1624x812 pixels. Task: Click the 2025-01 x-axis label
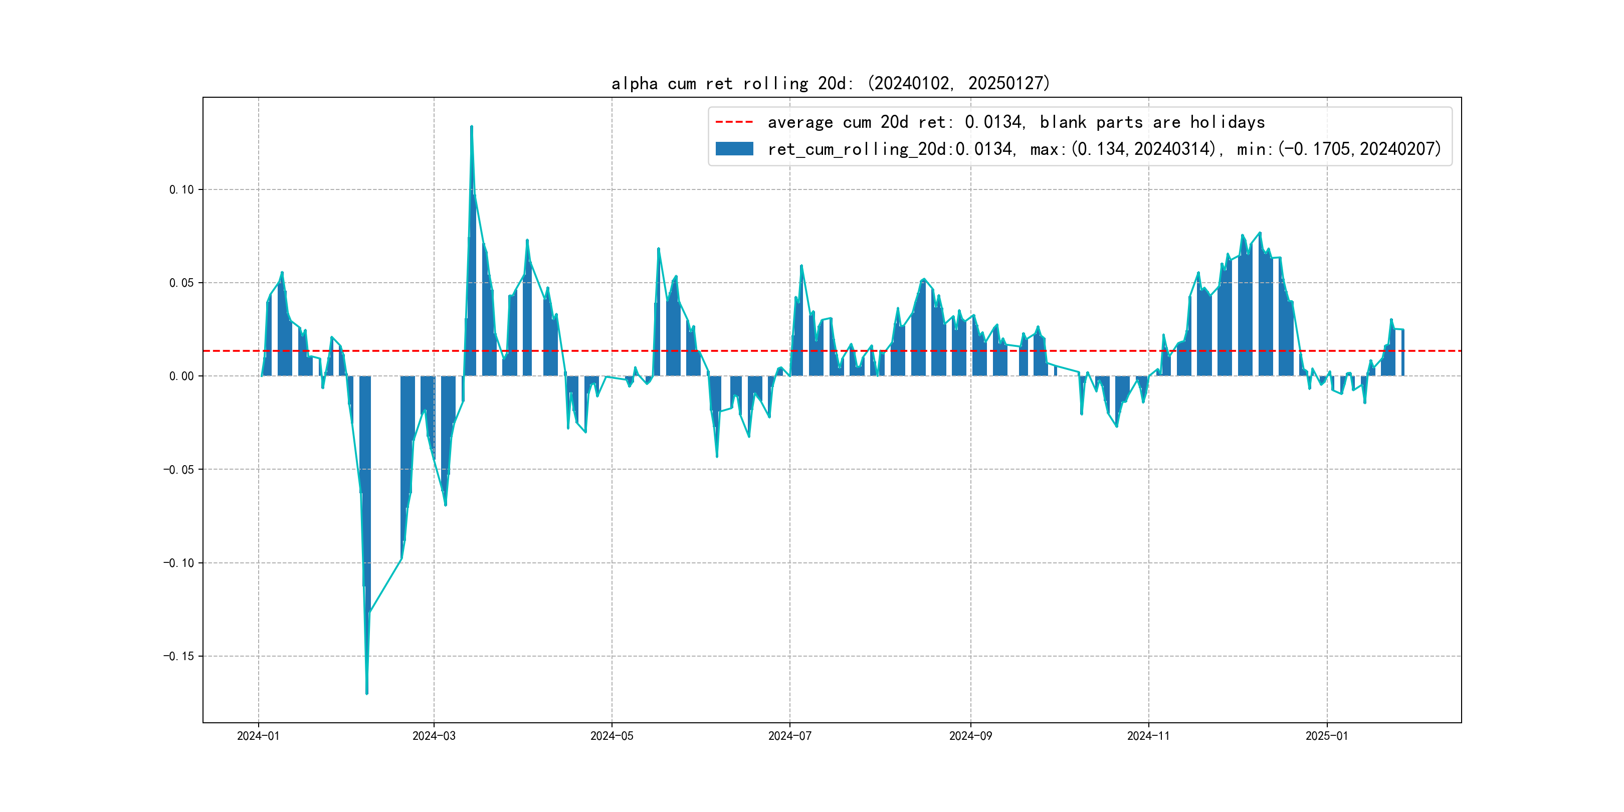tap(1326, 736)
